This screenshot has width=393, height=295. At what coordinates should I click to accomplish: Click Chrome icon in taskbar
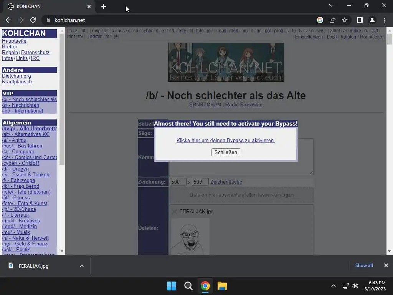205,286
